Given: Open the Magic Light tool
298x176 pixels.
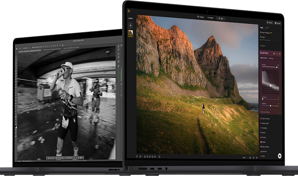Looking at the screenshot, I should pos(264,123).
